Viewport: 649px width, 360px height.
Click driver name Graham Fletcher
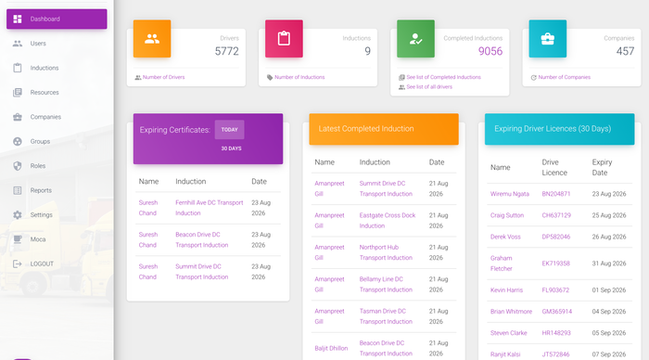pos(502,264)
